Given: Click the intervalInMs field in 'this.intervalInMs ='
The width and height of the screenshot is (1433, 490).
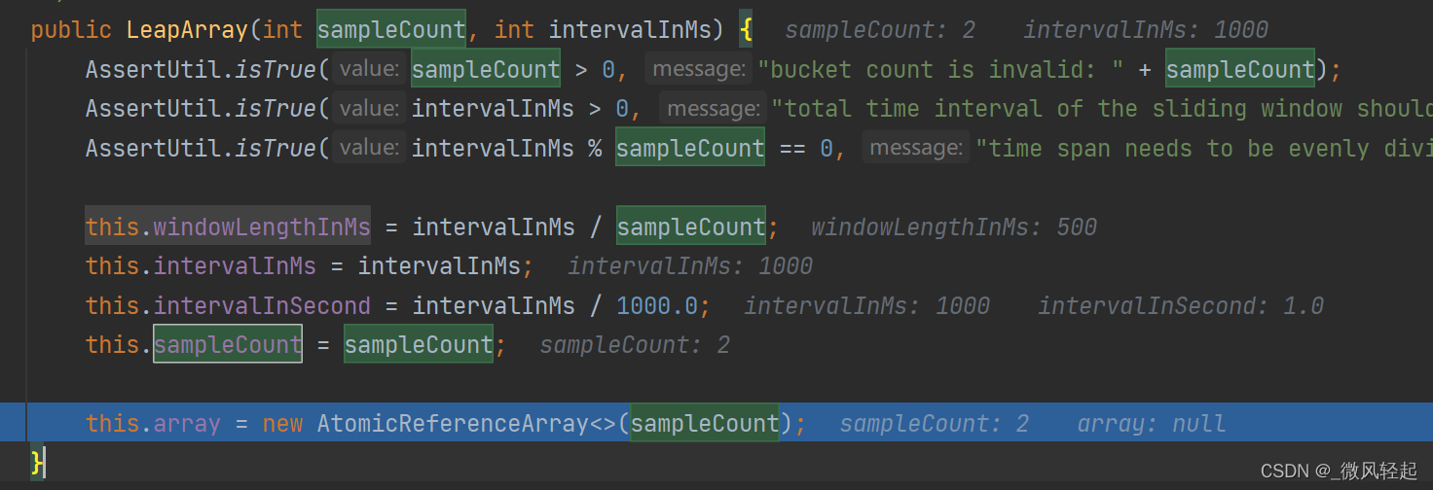Looking at the screenshot, I should 235,266.
